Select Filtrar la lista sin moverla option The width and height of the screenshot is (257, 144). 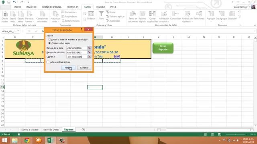coord(49,40)
